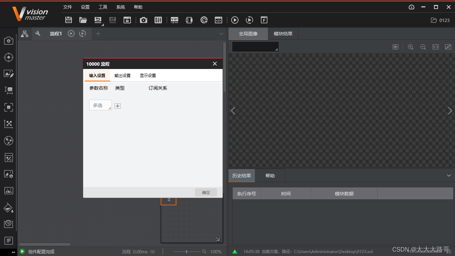Save the solution with the floppy icon

tap(69, 20)
